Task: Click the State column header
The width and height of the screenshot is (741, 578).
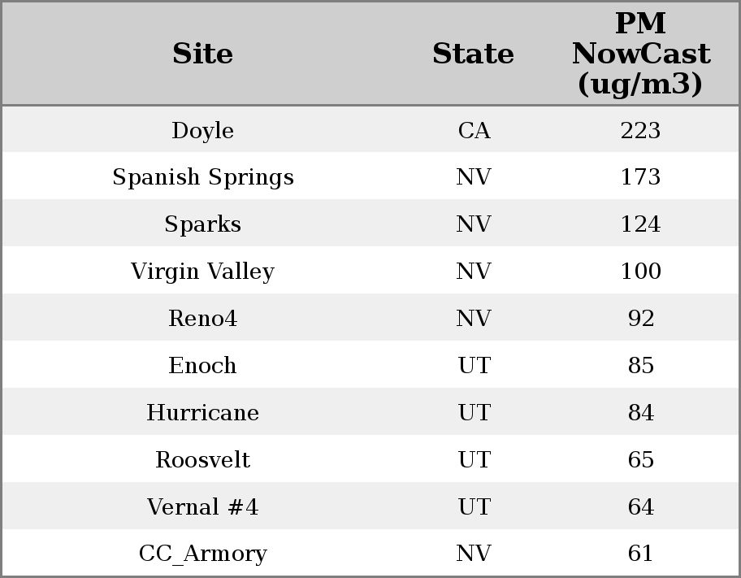Action: point(473,54)
